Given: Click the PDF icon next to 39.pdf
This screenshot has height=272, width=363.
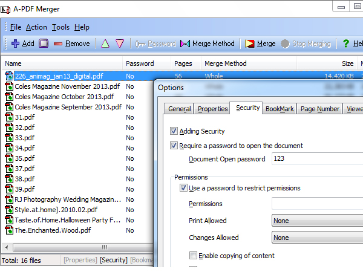Looking at the screenshot, I should coord(9,189).
